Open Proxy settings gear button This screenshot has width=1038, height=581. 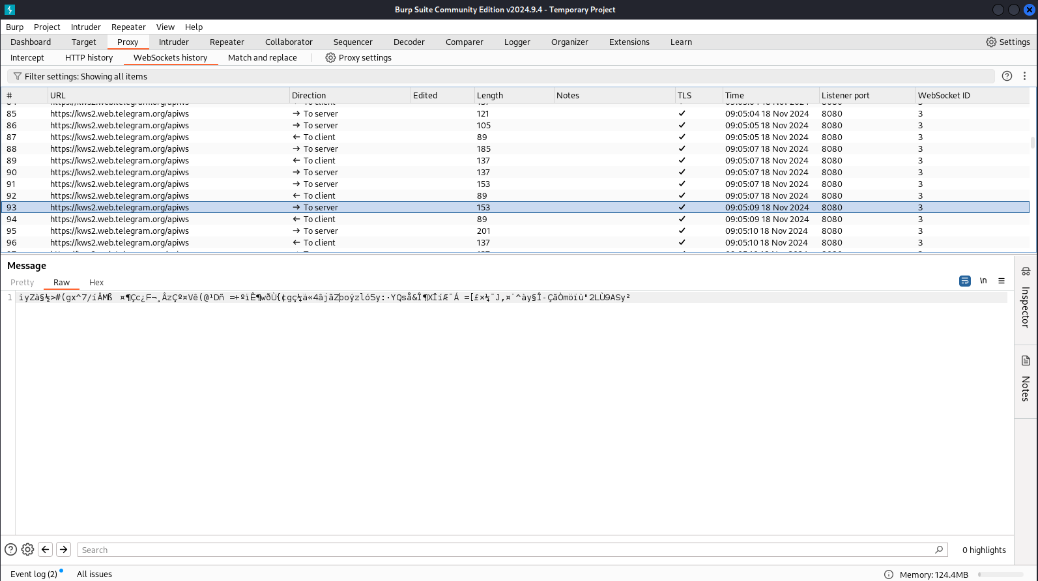pos(358,57)
